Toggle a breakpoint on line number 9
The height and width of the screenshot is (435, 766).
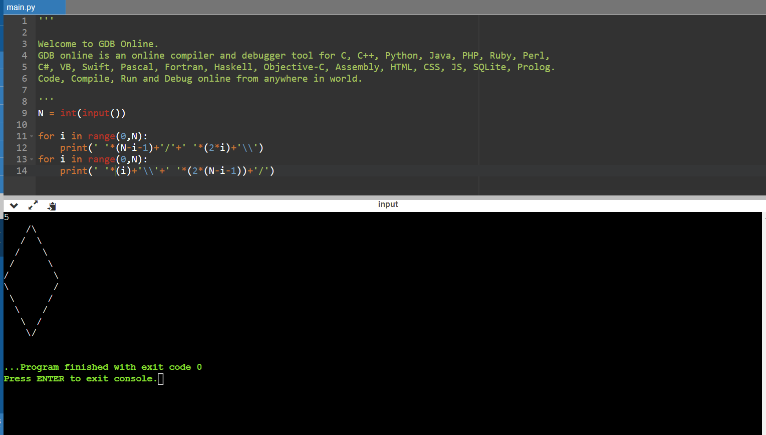pyautogui.click(x=24, y=113)
